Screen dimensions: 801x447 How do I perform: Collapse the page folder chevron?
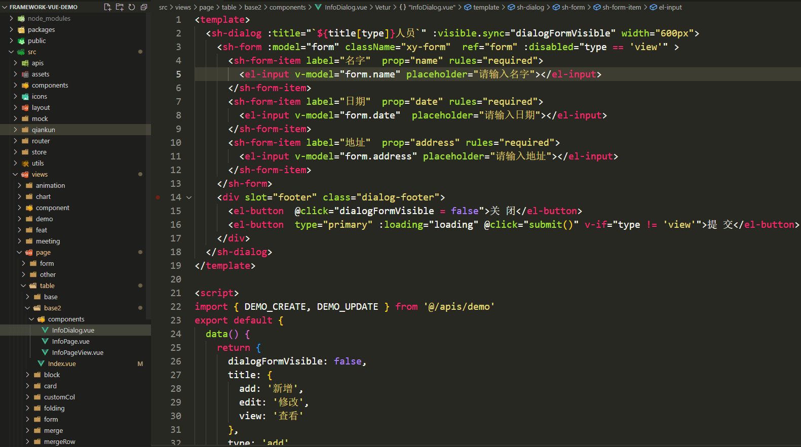pyautogui.click(x=19, y=252)
